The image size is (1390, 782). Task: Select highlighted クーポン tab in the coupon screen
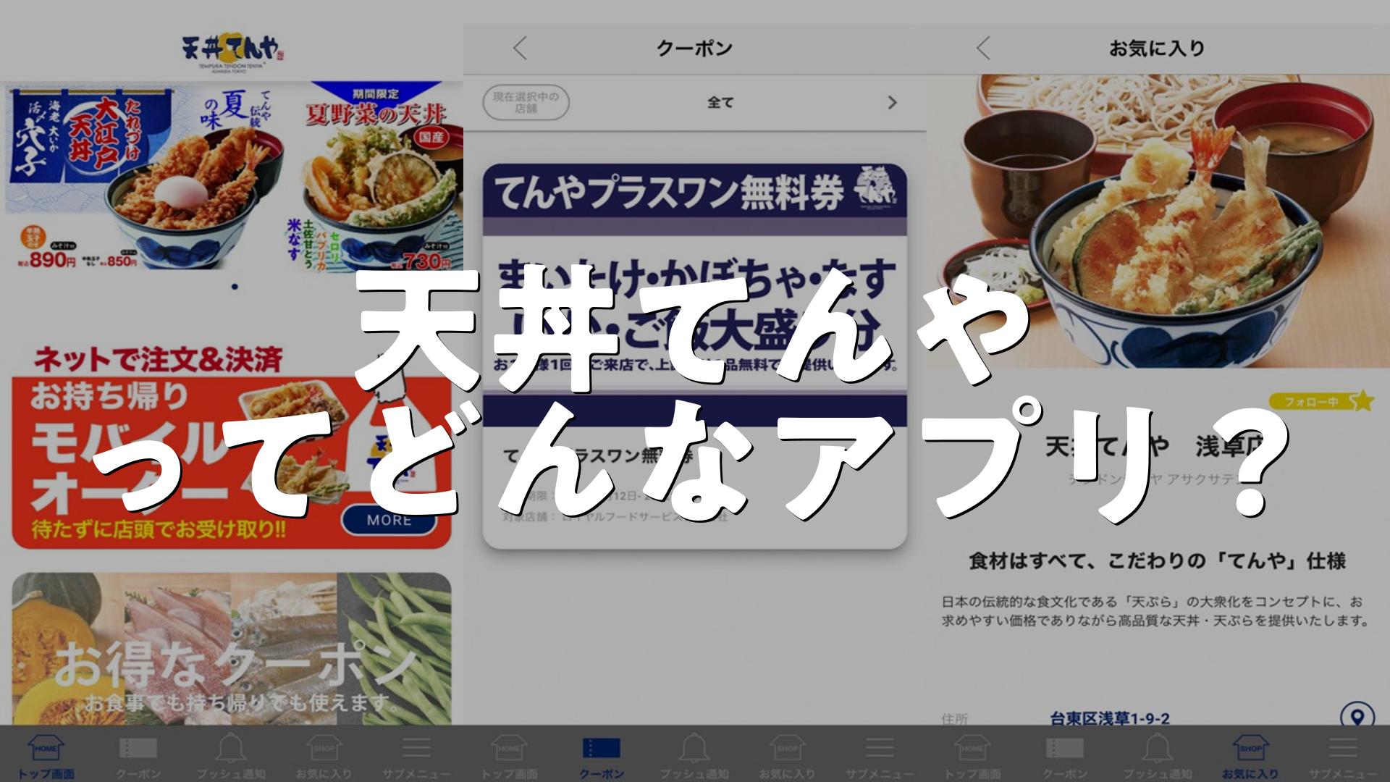click(x=602, y=755)
